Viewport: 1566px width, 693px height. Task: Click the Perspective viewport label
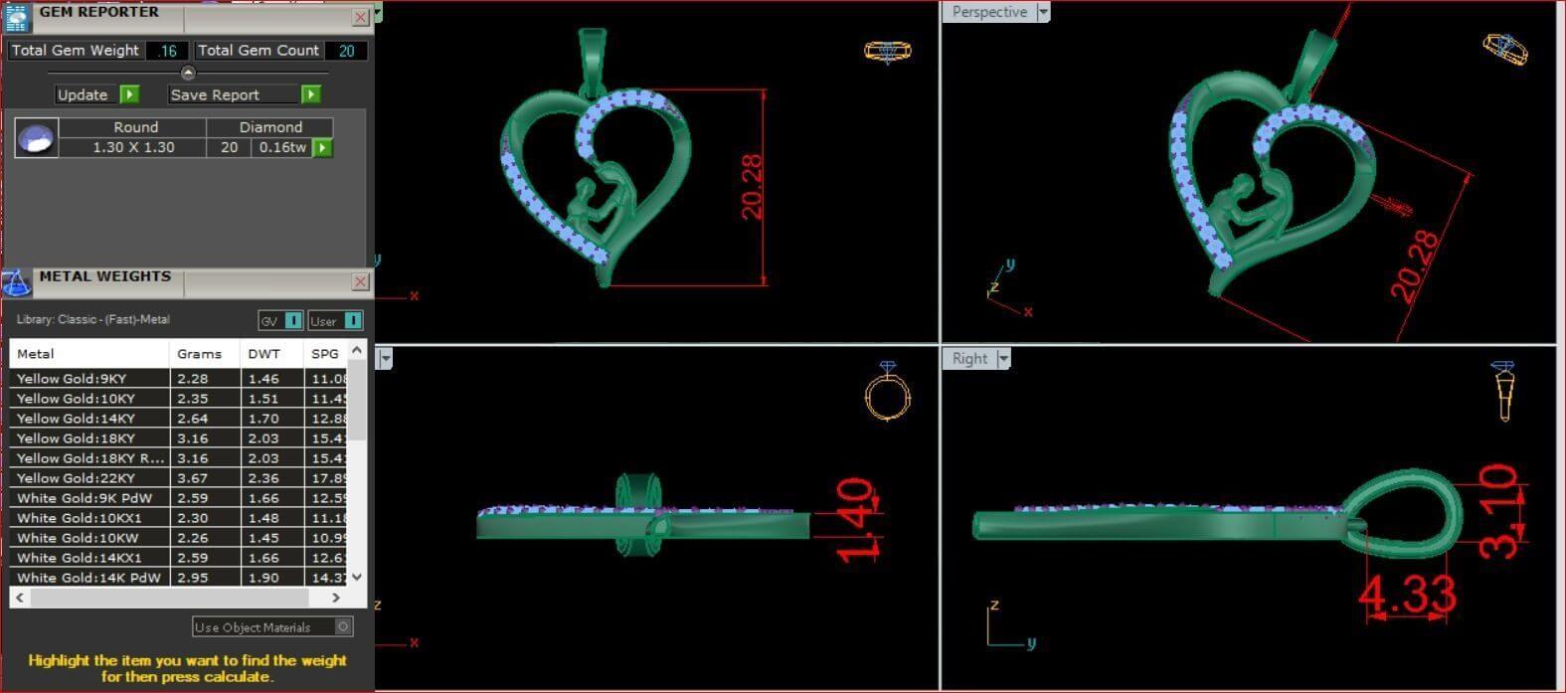pos(988,12)
